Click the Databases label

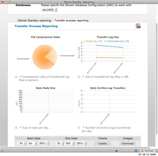pos(23,5)
